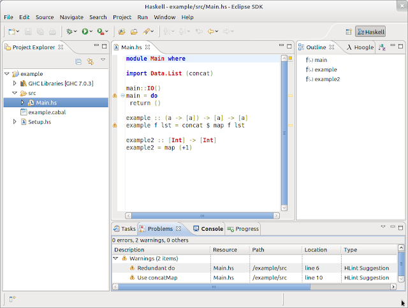Open the External Tools dropdown arrow
The image size is (408, 308).
coord(106,31)
